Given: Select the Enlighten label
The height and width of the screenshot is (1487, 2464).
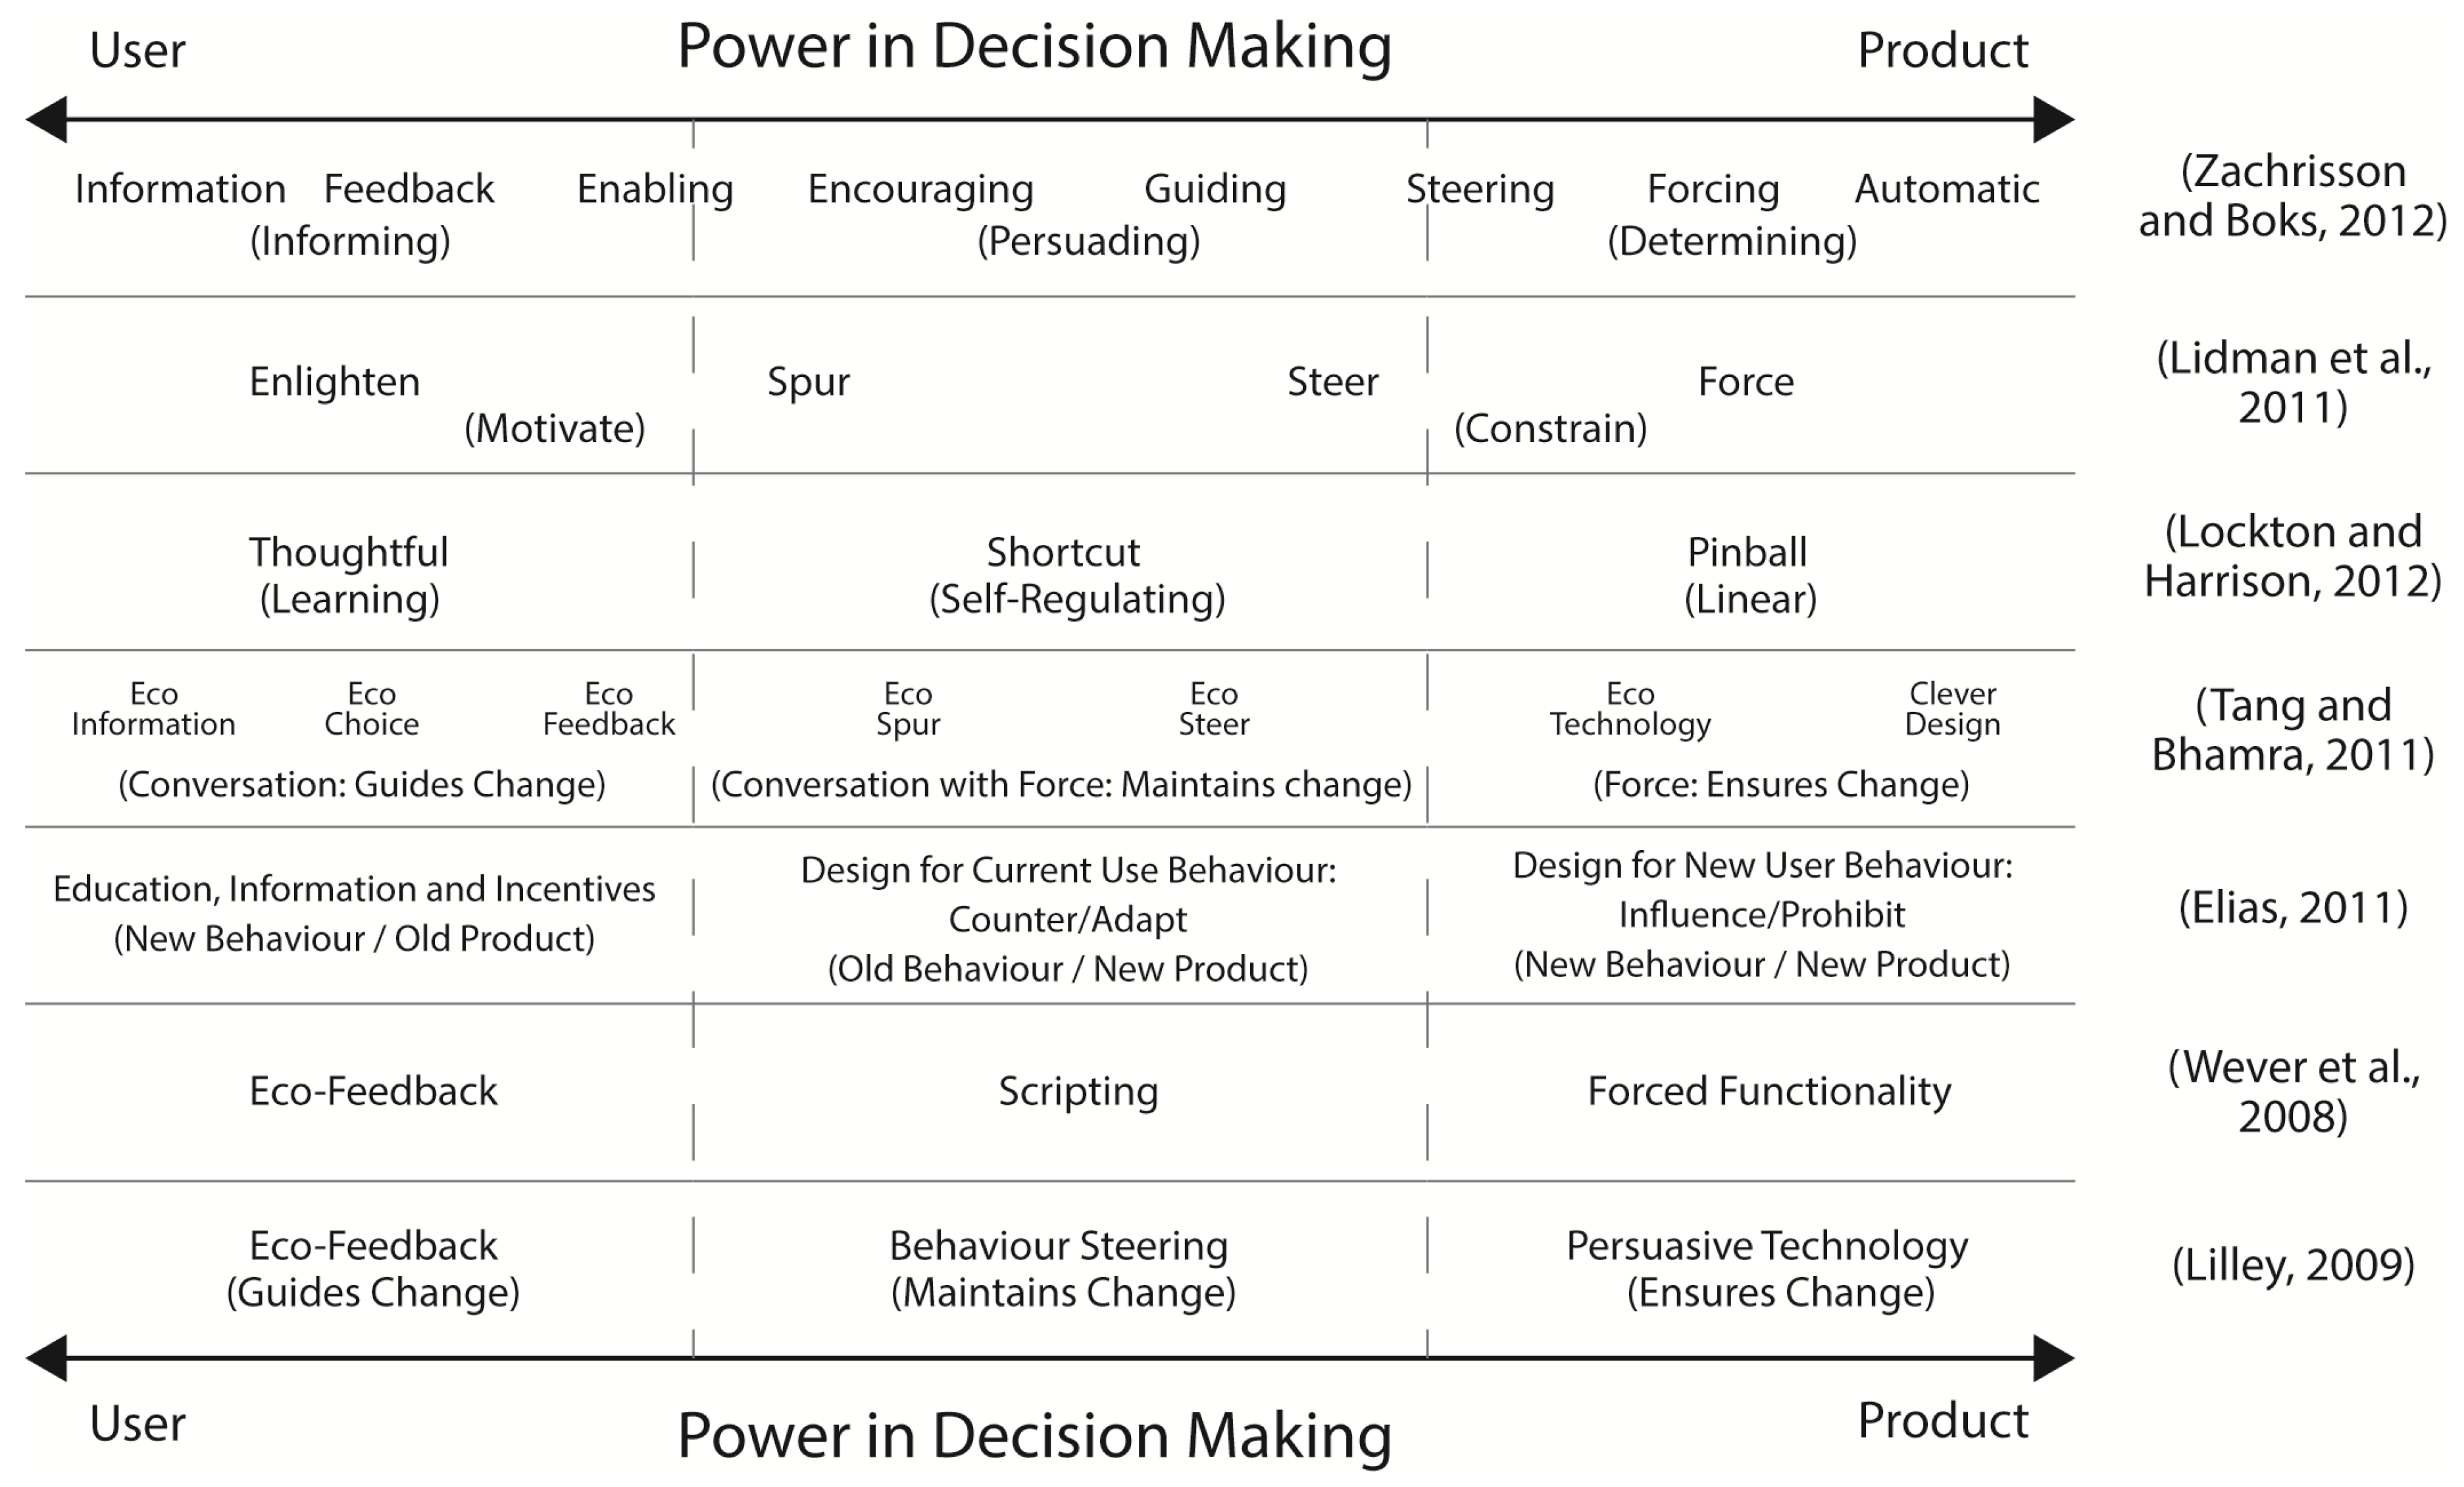Looking at the screenshot, I should click(334, 382).
